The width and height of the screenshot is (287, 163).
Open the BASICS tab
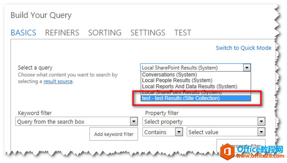pos(23,33)
